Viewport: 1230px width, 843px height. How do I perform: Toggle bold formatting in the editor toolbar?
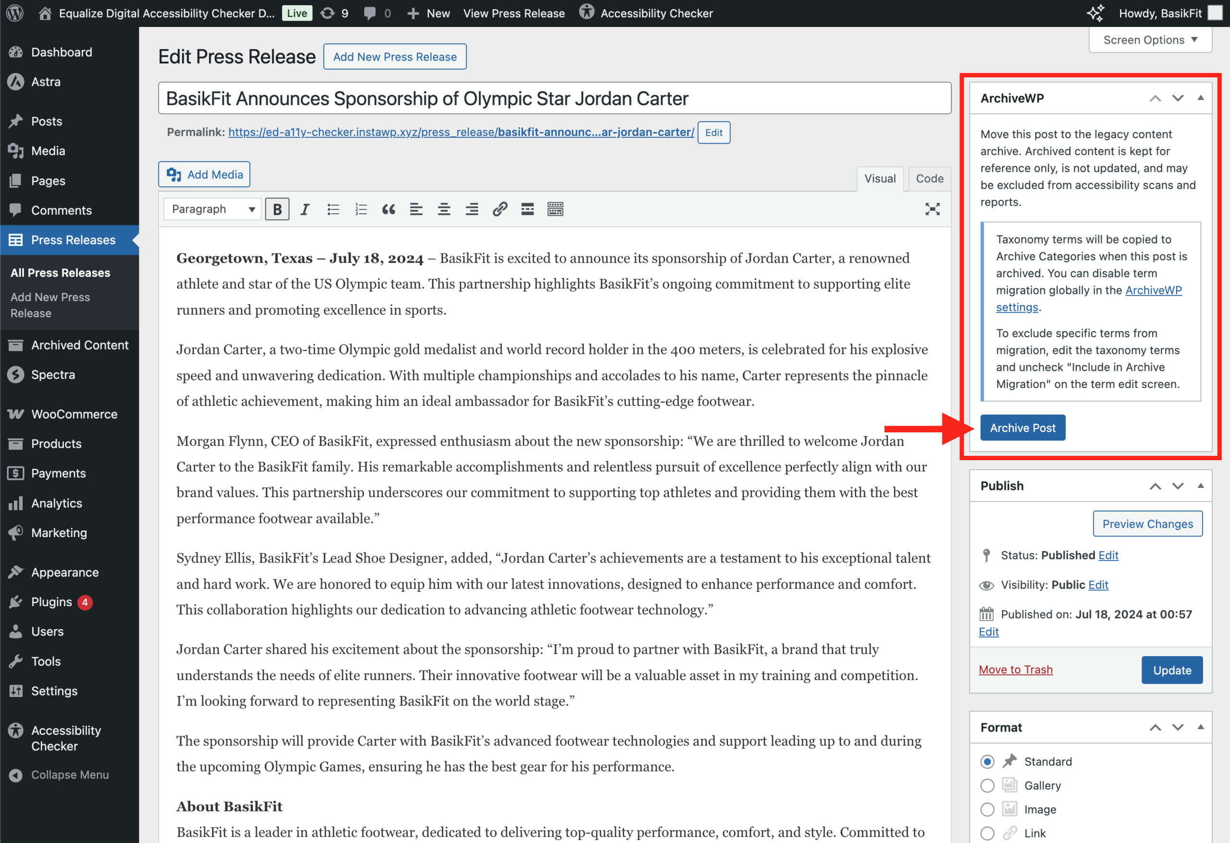(x=277, y=209)
